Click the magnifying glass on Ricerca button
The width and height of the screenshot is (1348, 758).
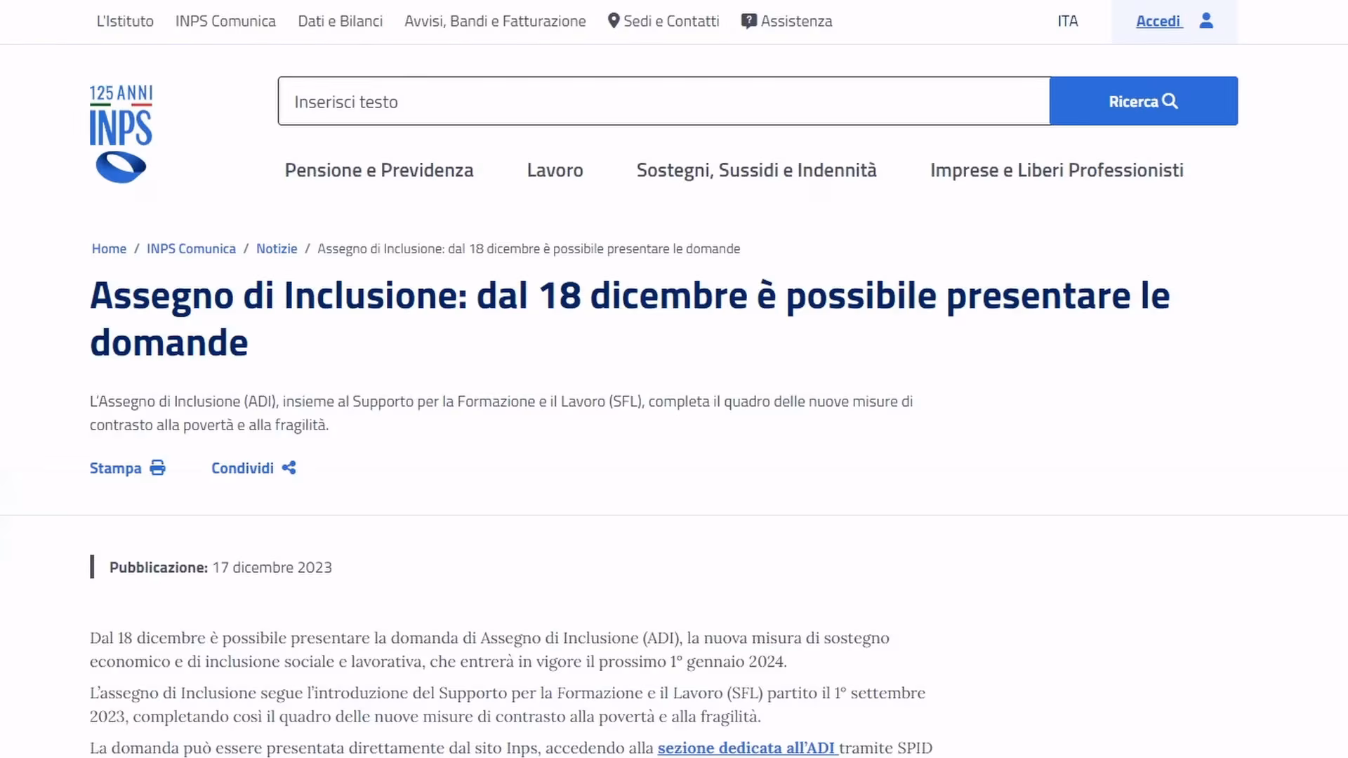[1170, 101]
